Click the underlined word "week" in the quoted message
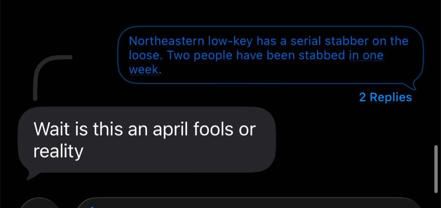This screenshot has height=208, width=441. coord(144,69)
